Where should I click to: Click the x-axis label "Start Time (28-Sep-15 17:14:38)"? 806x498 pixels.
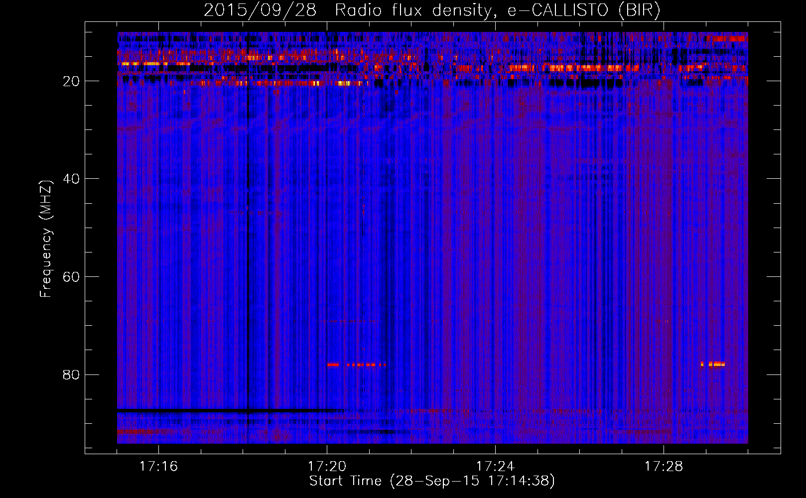click(x=432, y=481)
